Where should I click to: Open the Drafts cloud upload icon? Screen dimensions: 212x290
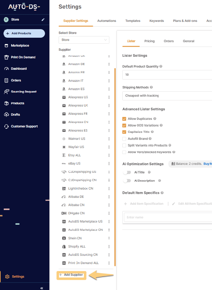(x=6, y=115)
